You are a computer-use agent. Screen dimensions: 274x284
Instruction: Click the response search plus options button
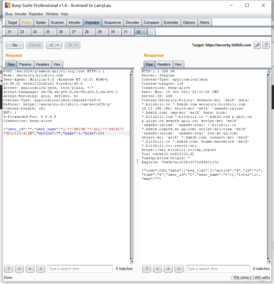(x=168, y=269)
